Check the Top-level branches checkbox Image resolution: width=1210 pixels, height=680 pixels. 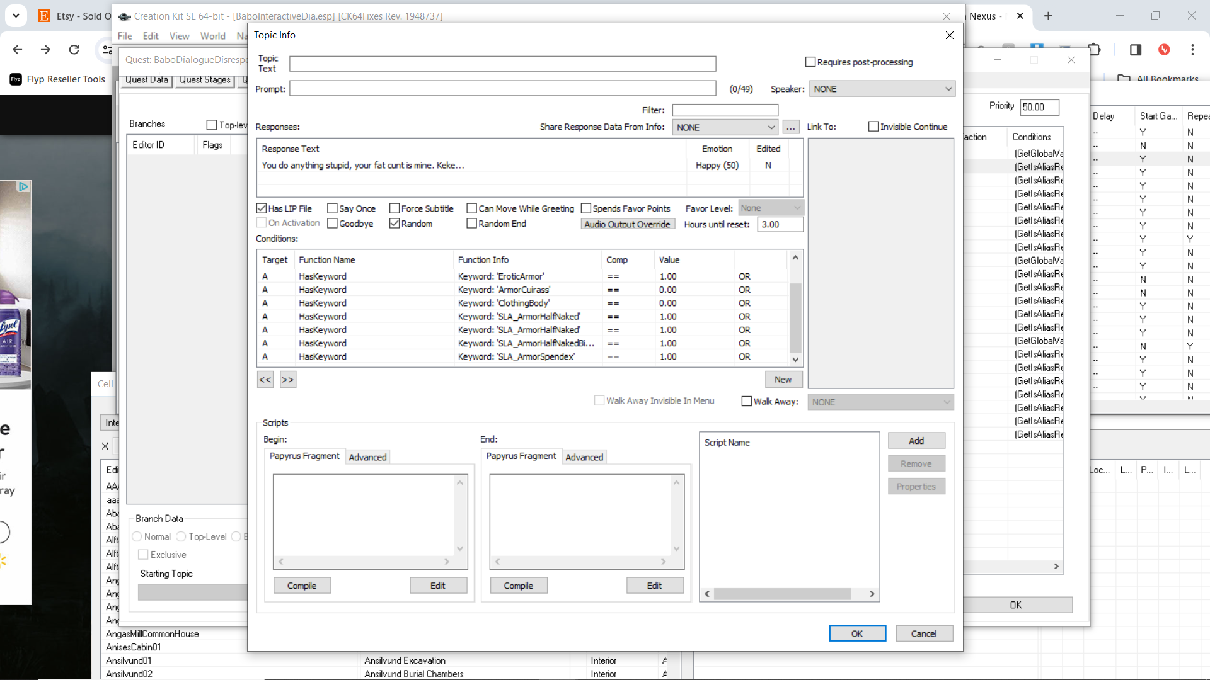pos(212,125)
